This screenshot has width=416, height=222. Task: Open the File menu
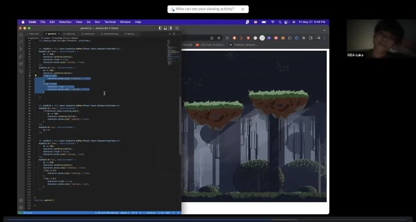pos(43,22)
